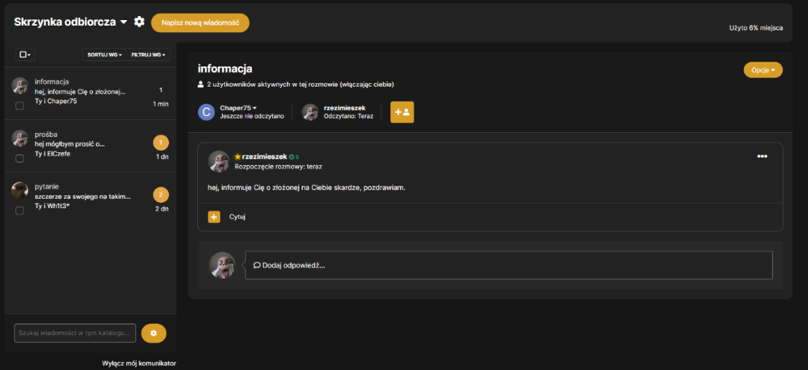This screenshot has width=808, height=370.
Task: Open the 'SORTUJ WG' dropdown
Action: coord(104,55)
